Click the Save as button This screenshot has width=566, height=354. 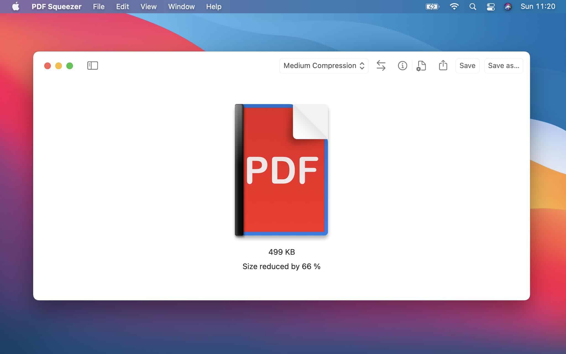tap(504, 66)
